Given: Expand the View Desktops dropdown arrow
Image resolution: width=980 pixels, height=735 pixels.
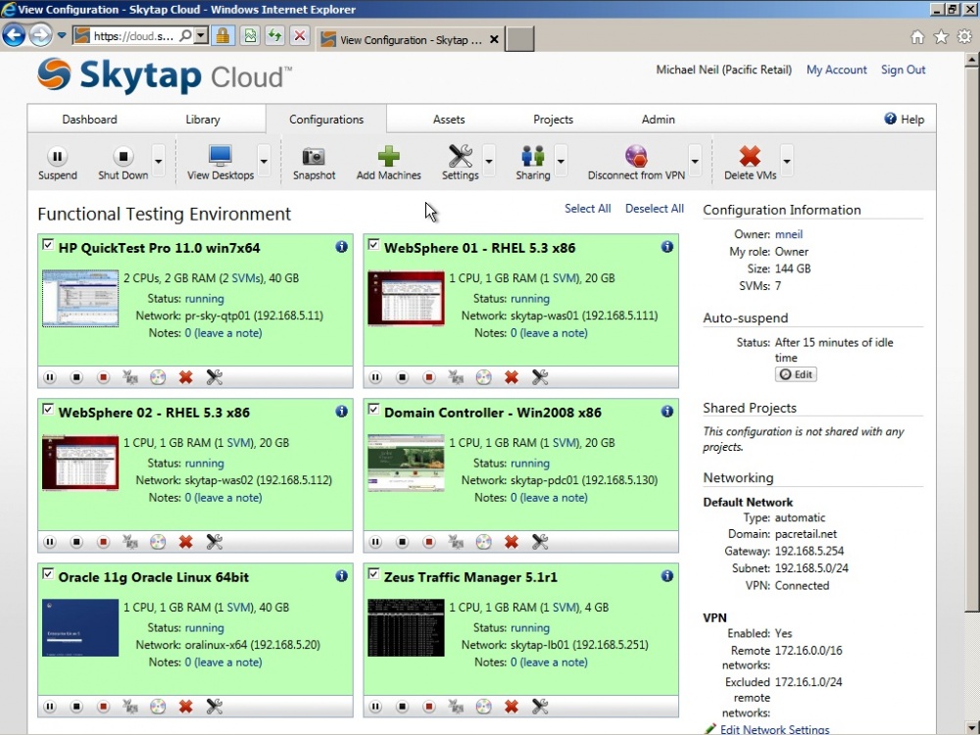Looking at the screenshot, I should click(x=264, y=161).
